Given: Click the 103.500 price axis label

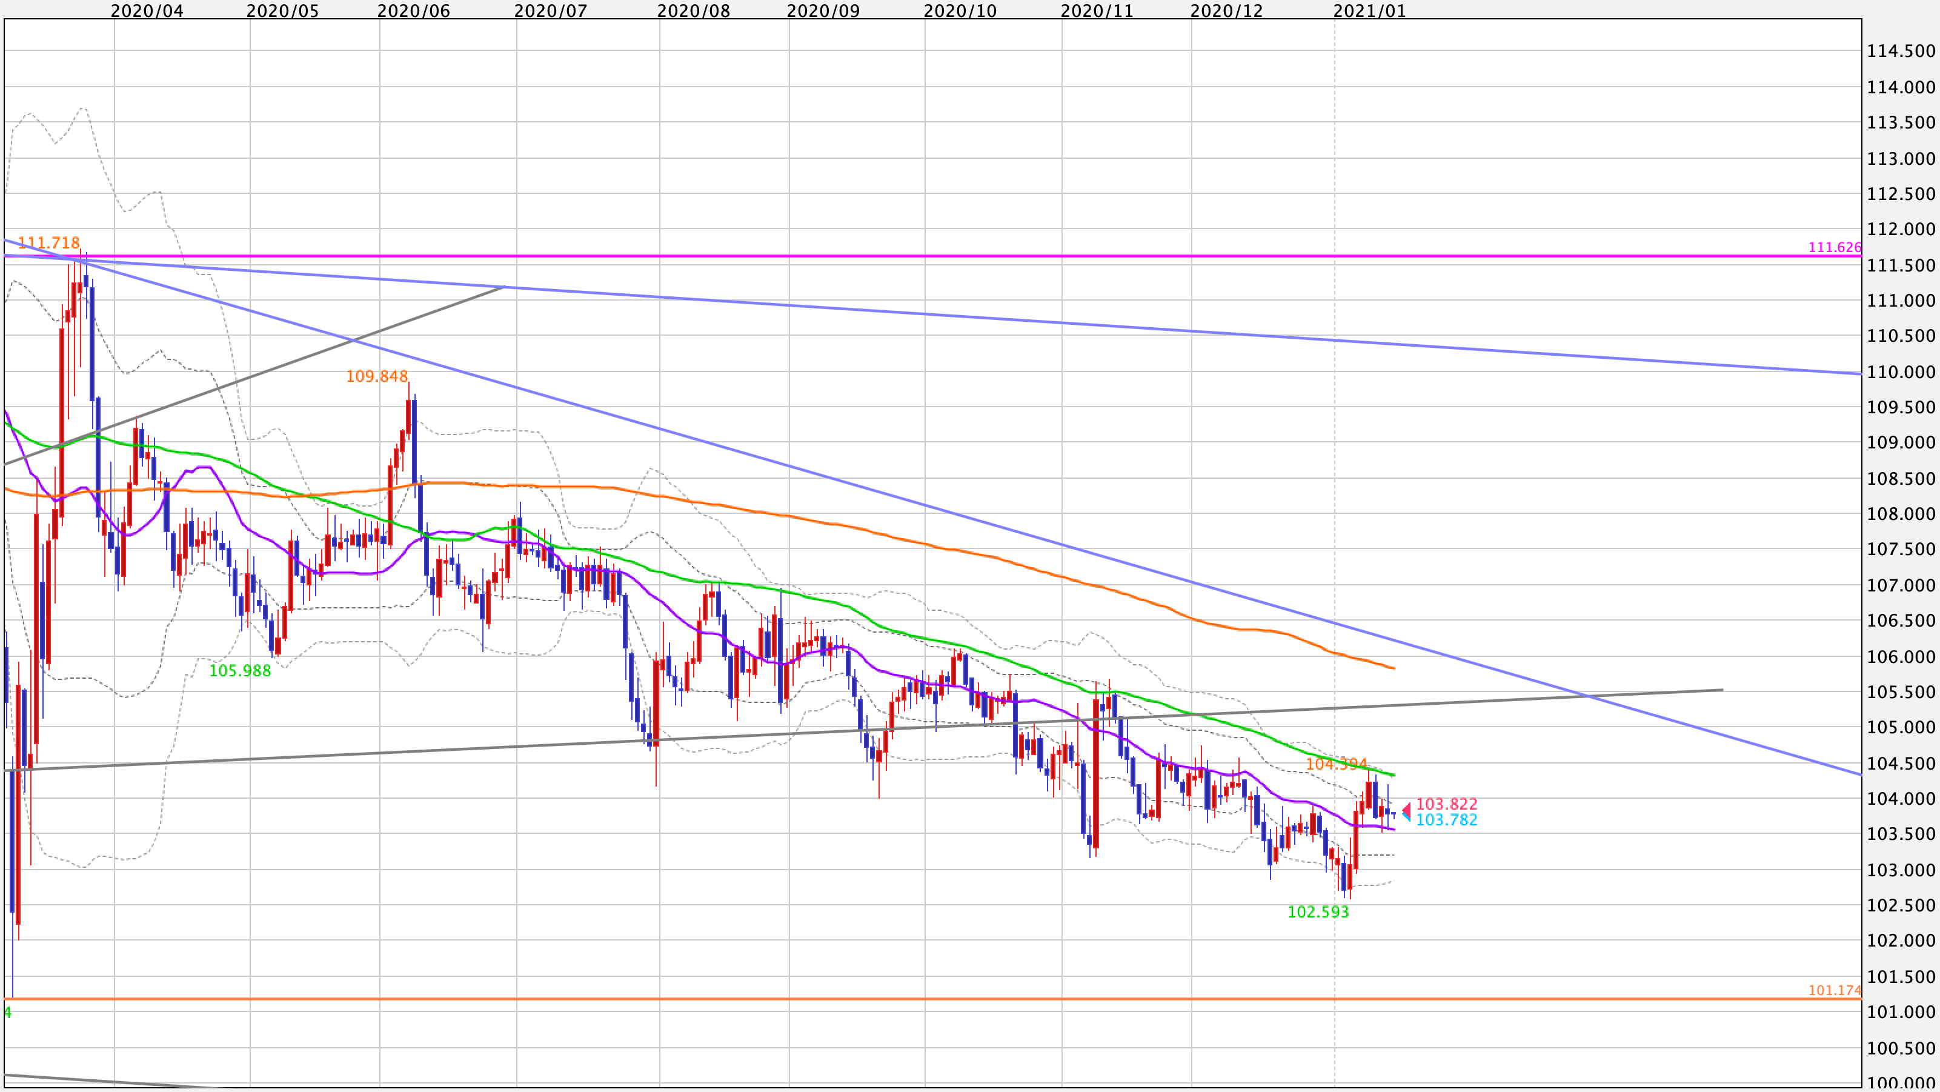Looking at the screenshot, I should click(1901, 834).
